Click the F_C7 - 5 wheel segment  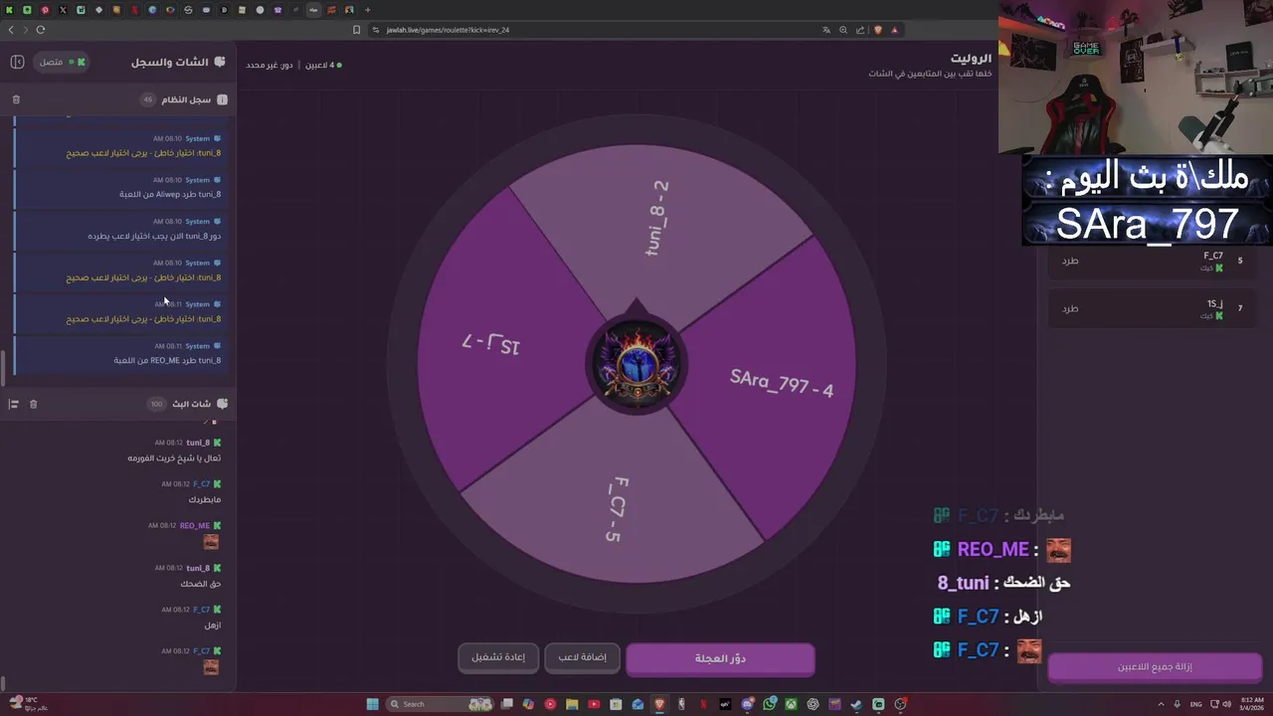coord(616,509)
